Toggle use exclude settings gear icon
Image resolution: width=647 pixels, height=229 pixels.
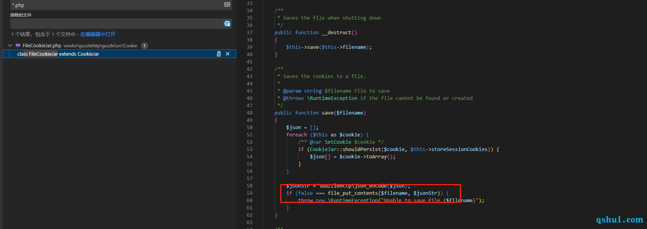[227, 23]
